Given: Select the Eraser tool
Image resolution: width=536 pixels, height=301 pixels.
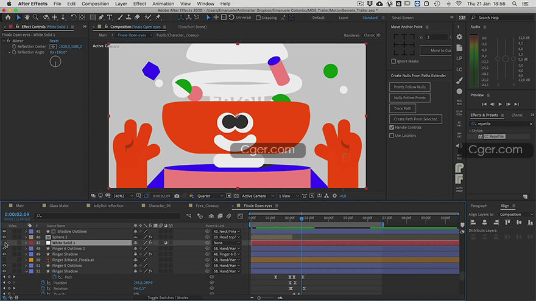Looking at the screenshot, I should click(137, 17).
